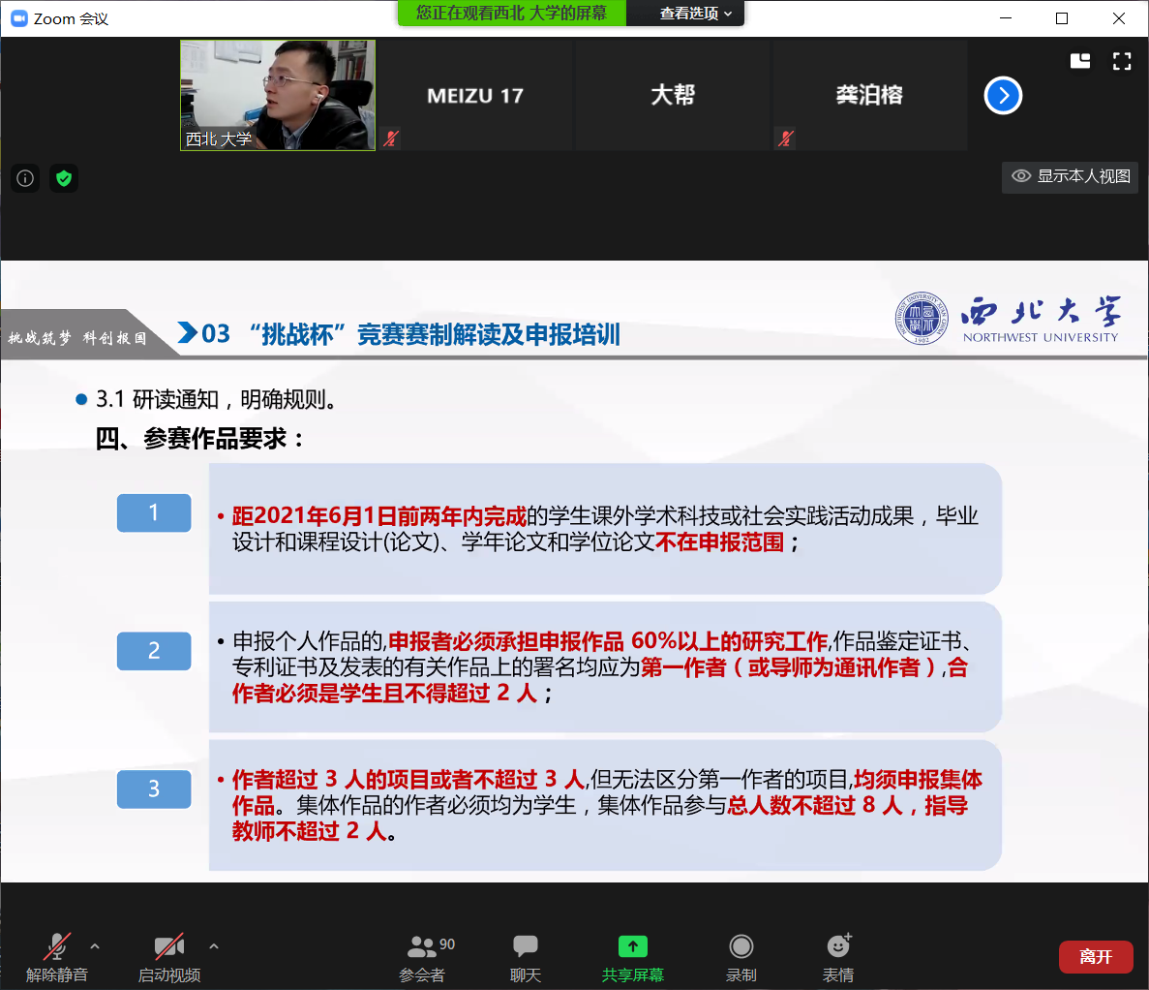Image resolution: width=1149 pixels, height=990 pixels.
Task: Start recording with the 录制 button
Action: (x=741, y=956)
